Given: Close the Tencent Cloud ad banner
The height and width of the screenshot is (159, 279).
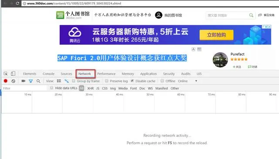Looking at the screenshot, I should tap(269, 27).
